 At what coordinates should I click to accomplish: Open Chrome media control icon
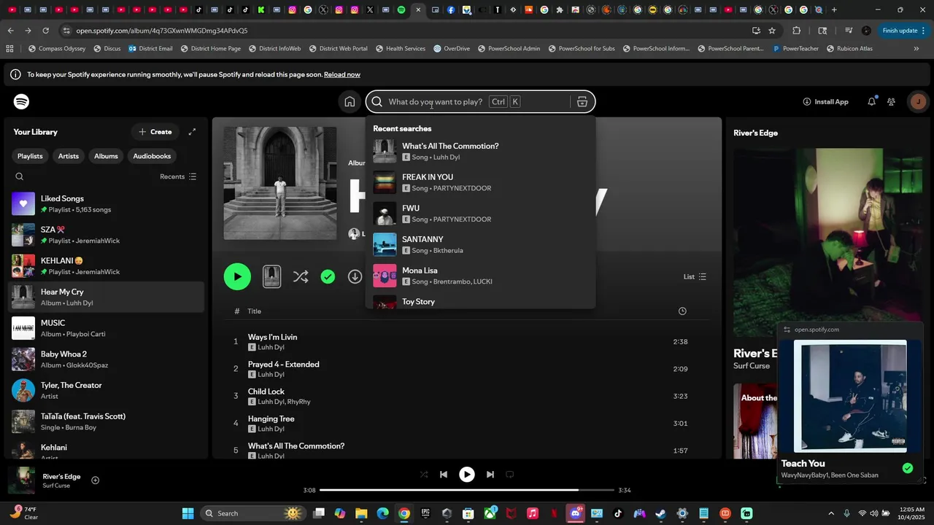[x=849, y=31]
